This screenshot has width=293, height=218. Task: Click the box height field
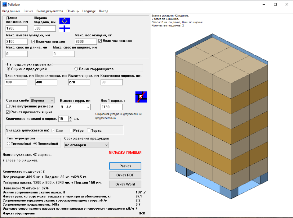coord(79,82)
